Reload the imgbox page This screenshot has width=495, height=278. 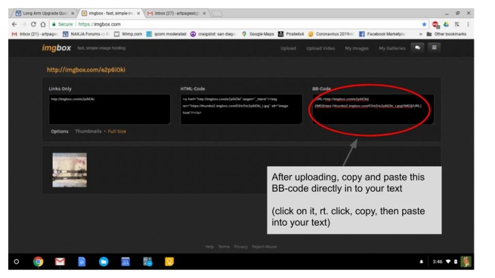[33, 24]
